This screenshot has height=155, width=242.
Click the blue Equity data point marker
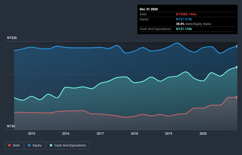(237, 46)
